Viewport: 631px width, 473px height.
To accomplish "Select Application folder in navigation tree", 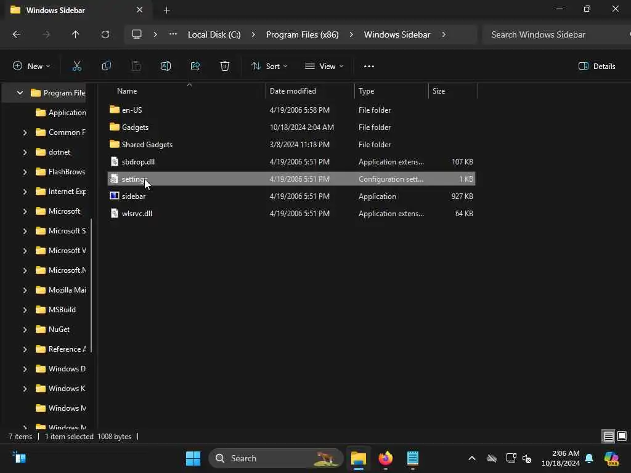I will coord(61,113).
